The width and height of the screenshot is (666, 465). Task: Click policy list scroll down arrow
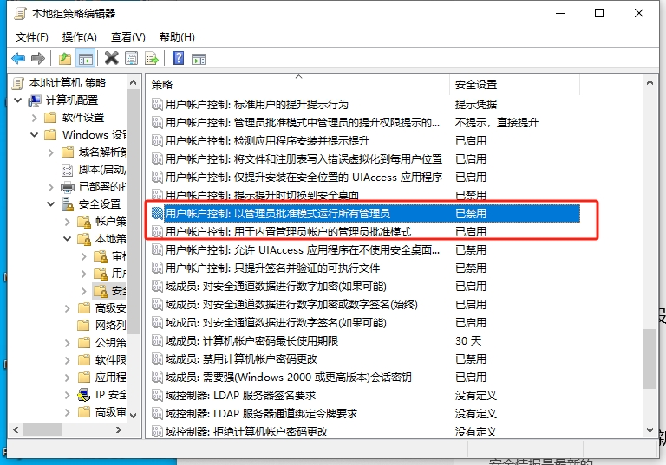(650, 430)
